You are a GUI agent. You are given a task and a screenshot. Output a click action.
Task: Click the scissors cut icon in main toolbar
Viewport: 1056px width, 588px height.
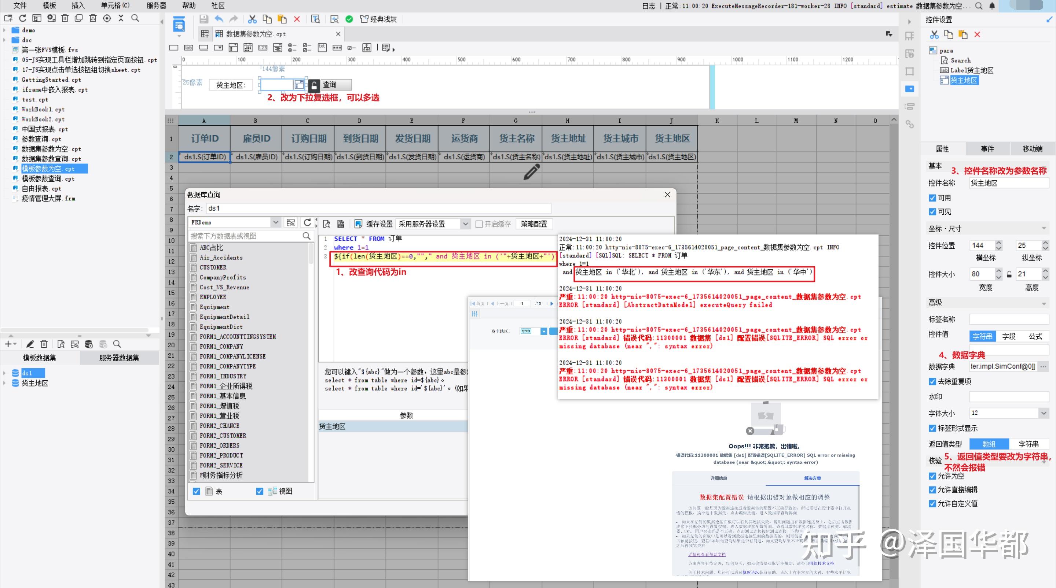coord(252,19)
